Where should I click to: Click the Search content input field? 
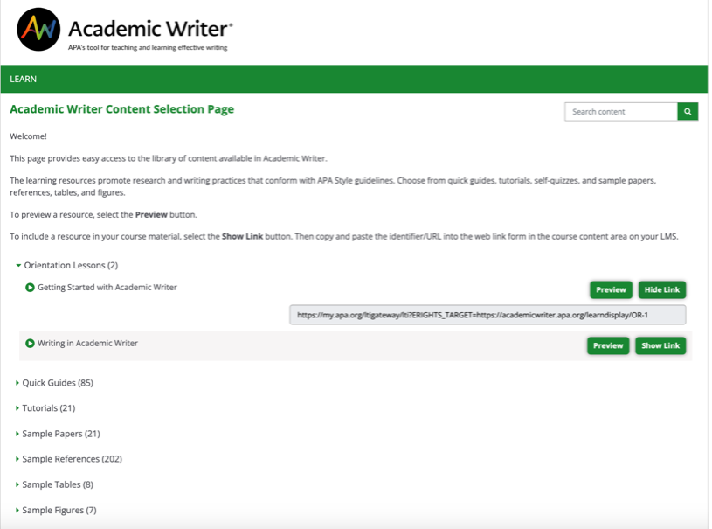point(621,111)
